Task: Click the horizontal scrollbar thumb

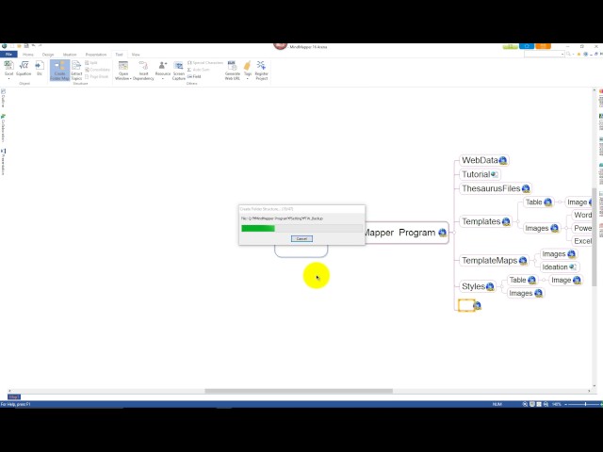Action: coord(299,391)
